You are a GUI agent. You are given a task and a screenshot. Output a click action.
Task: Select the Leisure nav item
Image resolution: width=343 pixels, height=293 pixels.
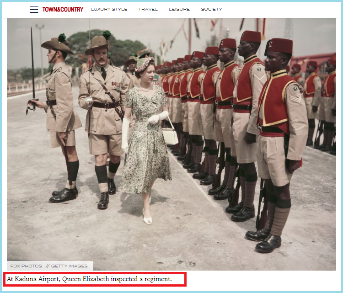[x=179, y=9]
